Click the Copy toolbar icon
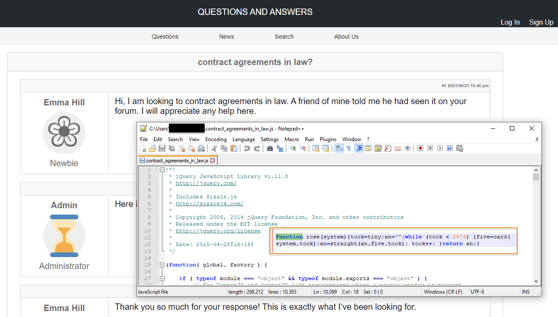The height and width of the screenshot is (317, 558). coord(224,148)
